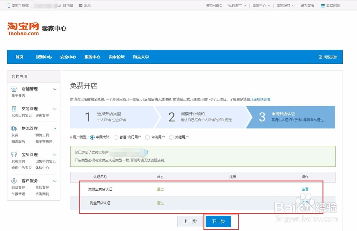Viewport: 357px width, 231px height.
Task: Open the 首页 nav tab
Action: click(x=19, y=57)
